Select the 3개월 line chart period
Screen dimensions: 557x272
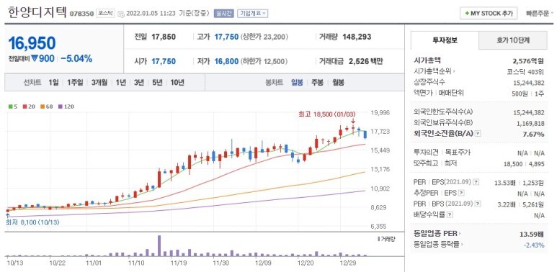coord(99,83)
